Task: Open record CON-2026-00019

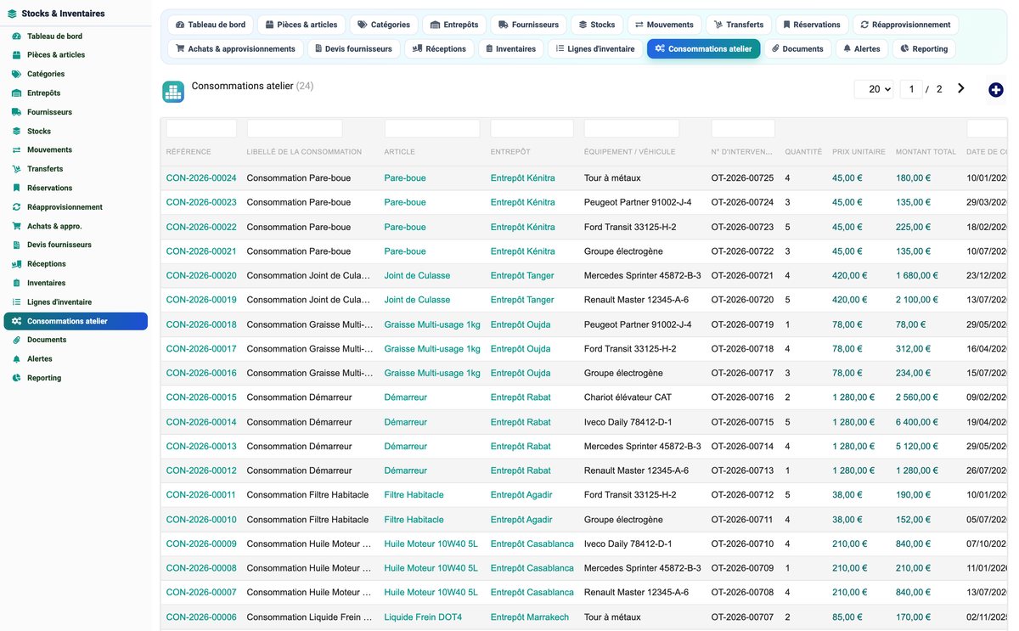Action: click(x=201, y=300)
